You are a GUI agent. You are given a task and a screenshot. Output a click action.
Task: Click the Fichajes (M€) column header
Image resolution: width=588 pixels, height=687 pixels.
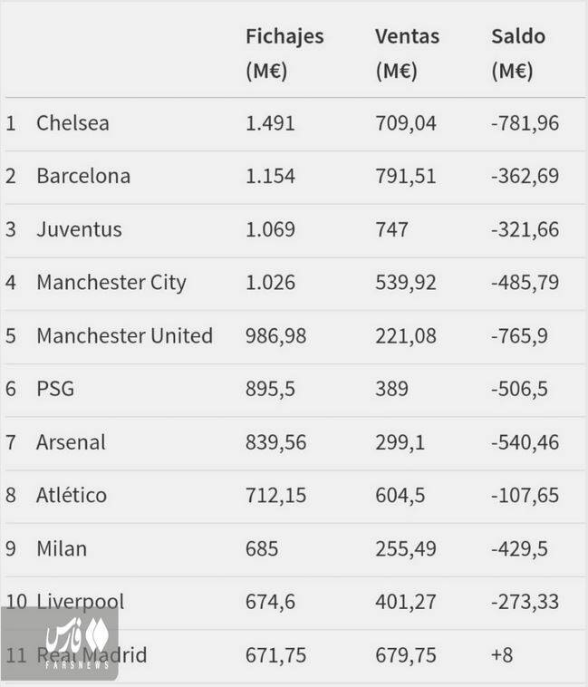coord(284,53)
